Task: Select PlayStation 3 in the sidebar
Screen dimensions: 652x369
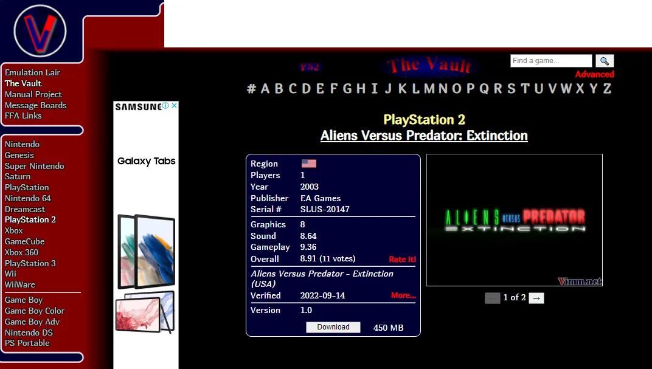Action: 30,263
